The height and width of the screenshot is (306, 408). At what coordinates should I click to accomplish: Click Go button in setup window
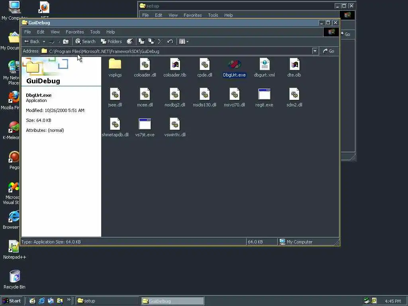[x=346, y=34]
